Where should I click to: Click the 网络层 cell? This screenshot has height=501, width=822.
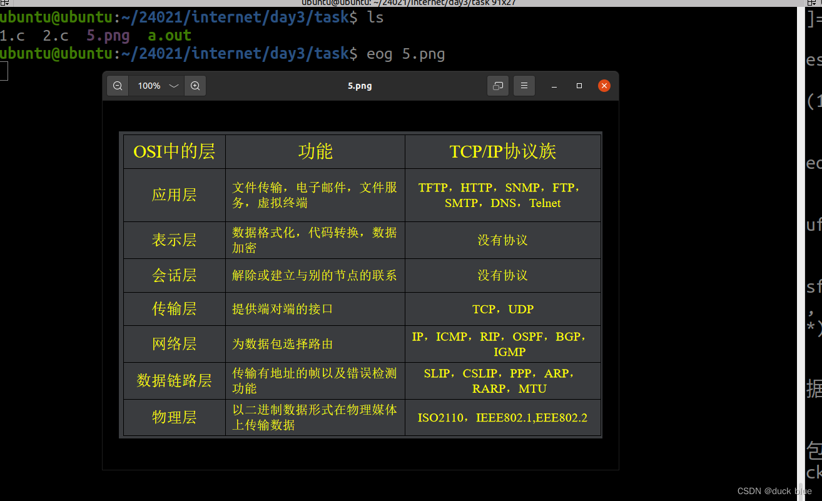[175, 344]
